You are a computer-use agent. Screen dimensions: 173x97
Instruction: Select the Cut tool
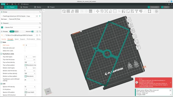pos(115,11)
